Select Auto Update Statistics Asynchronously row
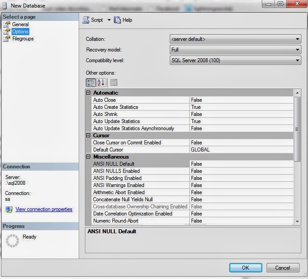 pos(192,128)
